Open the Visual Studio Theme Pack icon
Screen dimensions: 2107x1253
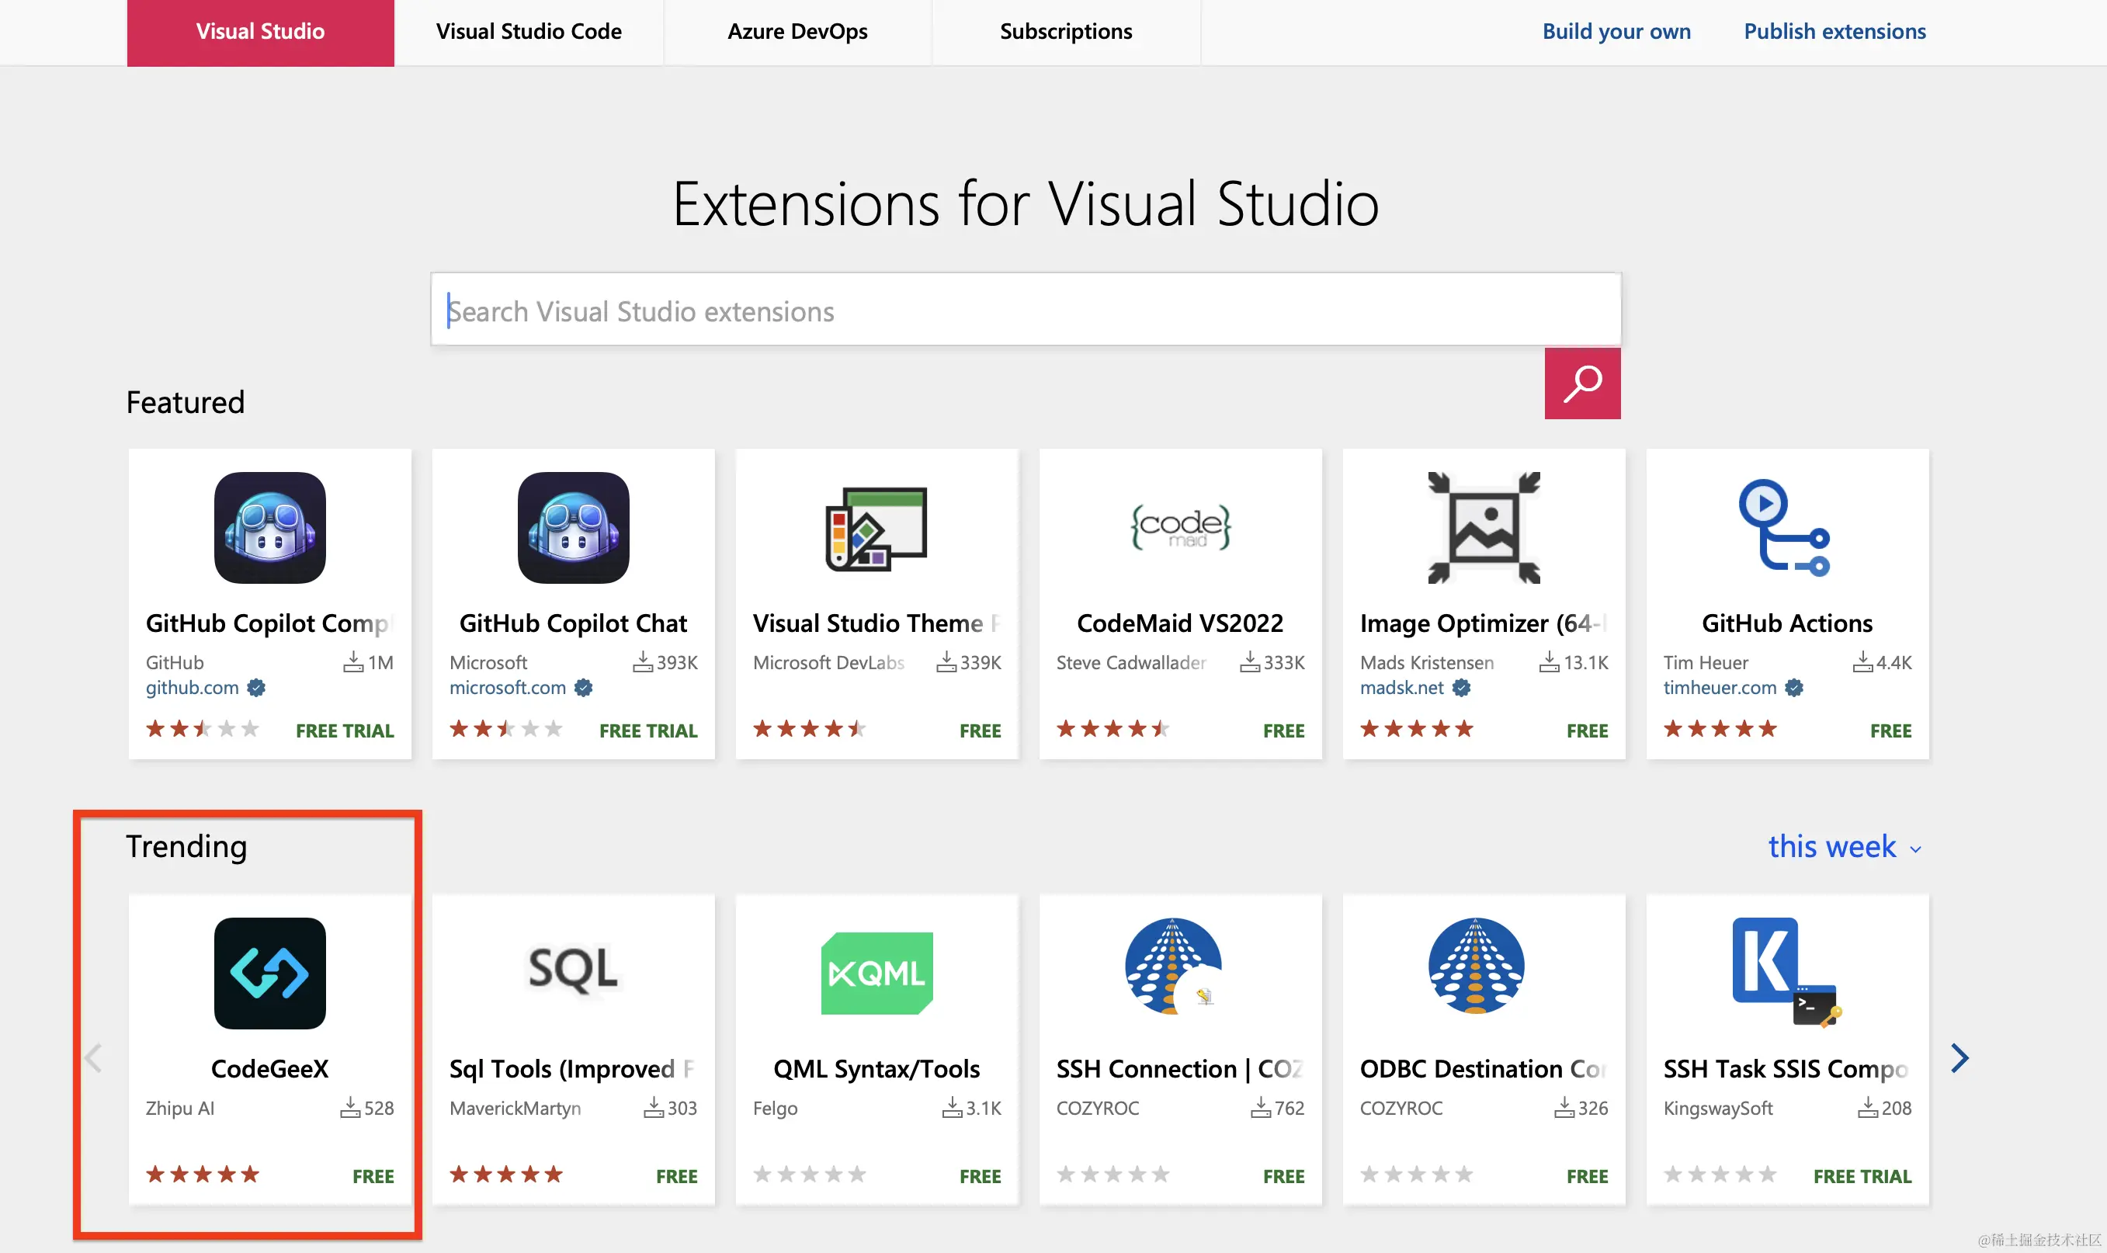tap(876, 529)
